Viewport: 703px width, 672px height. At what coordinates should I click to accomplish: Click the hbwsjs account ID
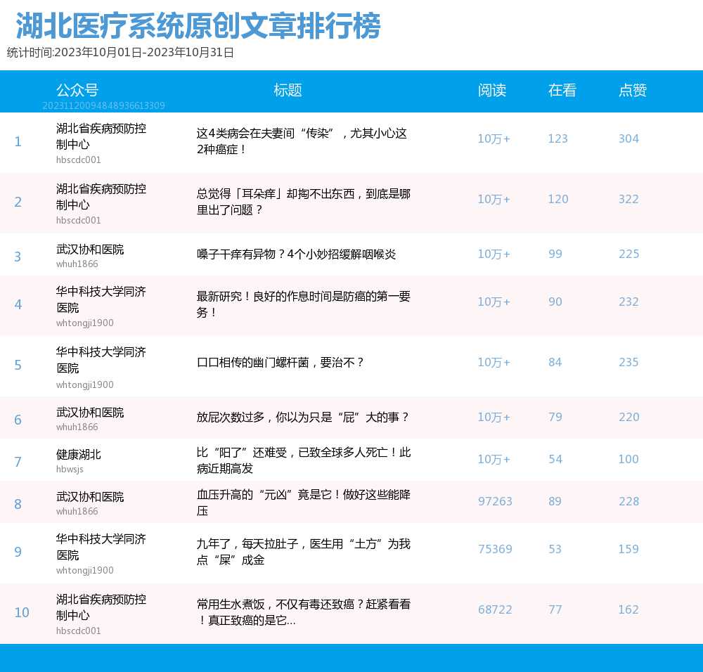70,469
